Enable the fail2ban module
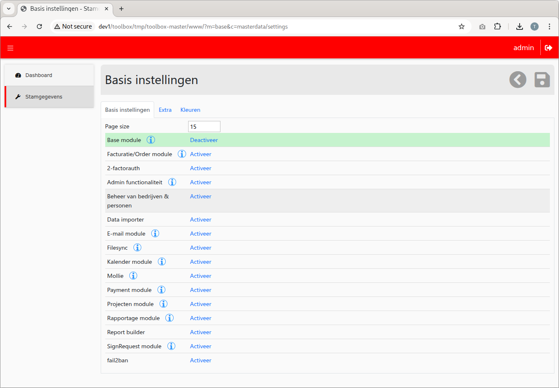 201,360
